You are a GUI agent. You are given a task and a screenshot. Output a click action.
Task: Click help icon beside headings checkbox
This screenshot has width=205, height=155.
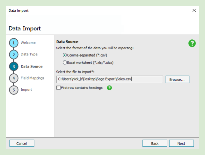109,88
